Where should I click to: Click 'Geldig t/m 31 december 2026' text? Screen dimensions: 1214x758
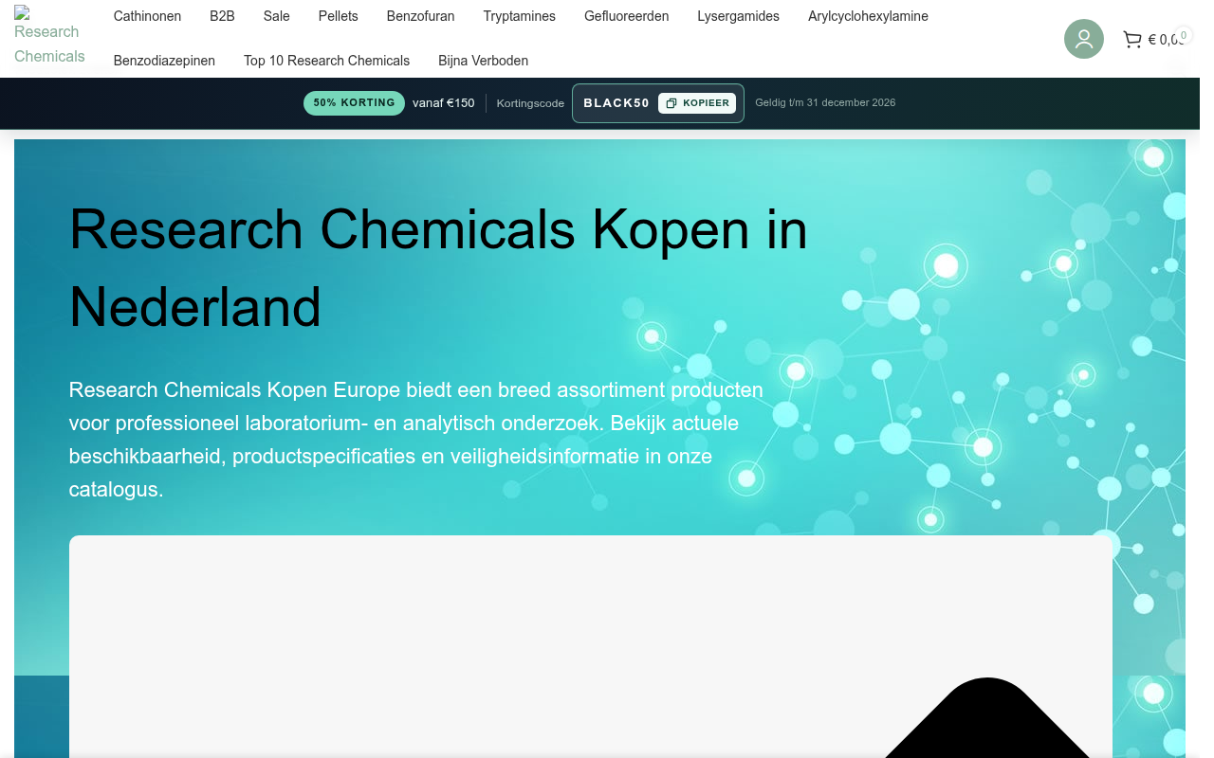coord(825,103)
